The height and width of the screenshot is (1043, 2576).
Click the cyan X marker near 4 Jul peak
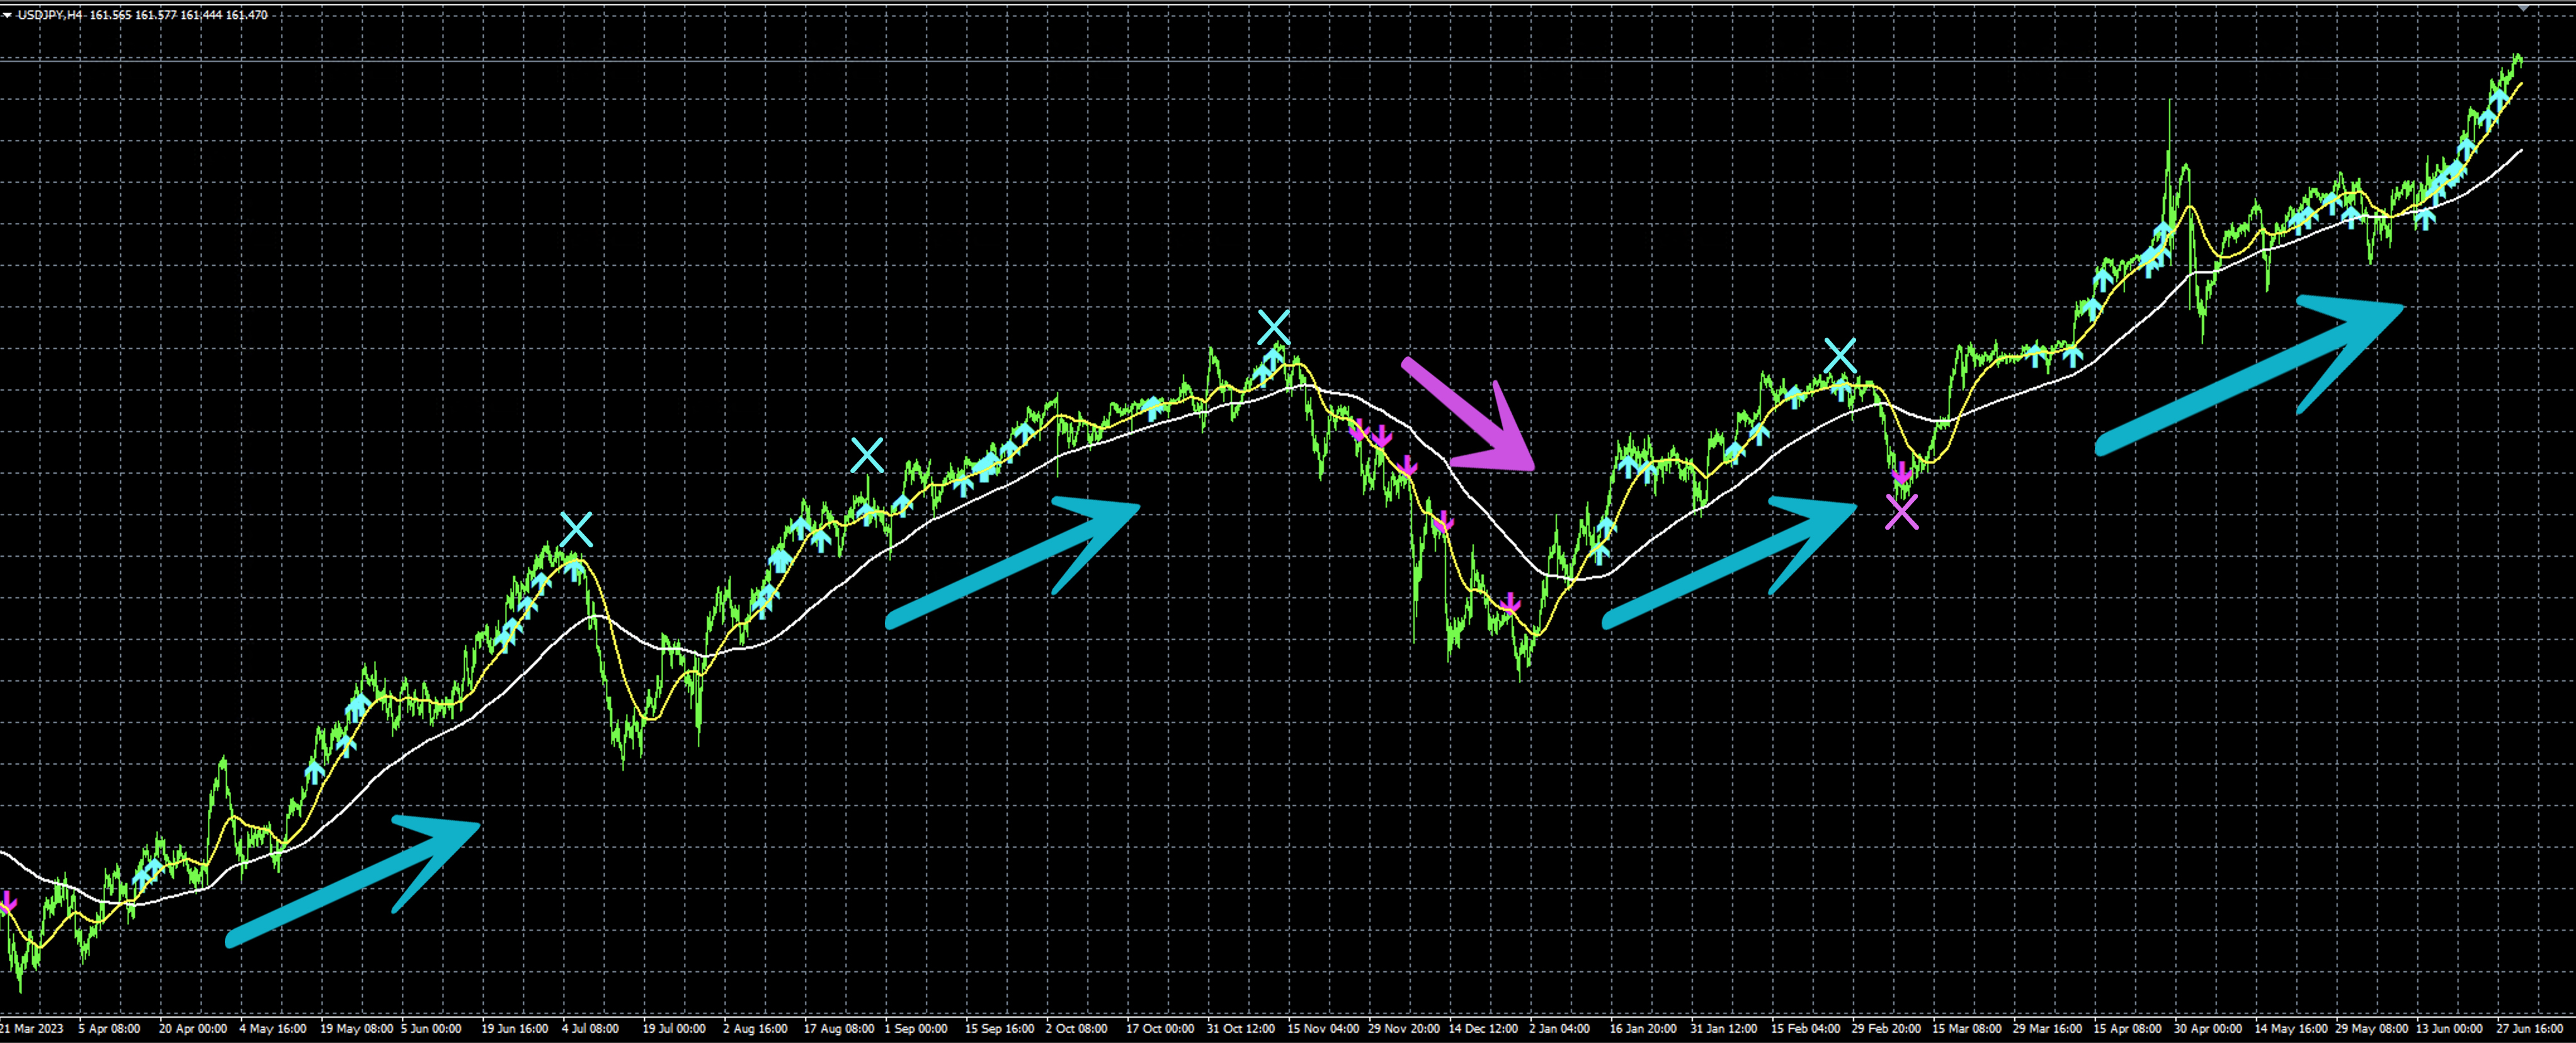[576, 529]
